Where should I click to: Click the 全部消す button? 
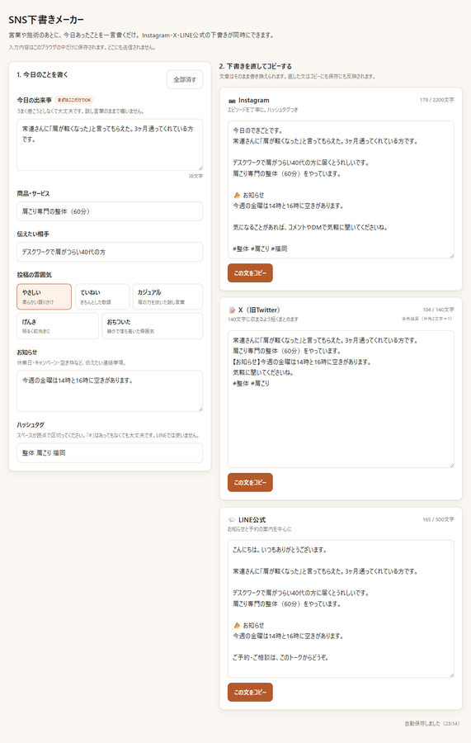click(x=185, y=79)
